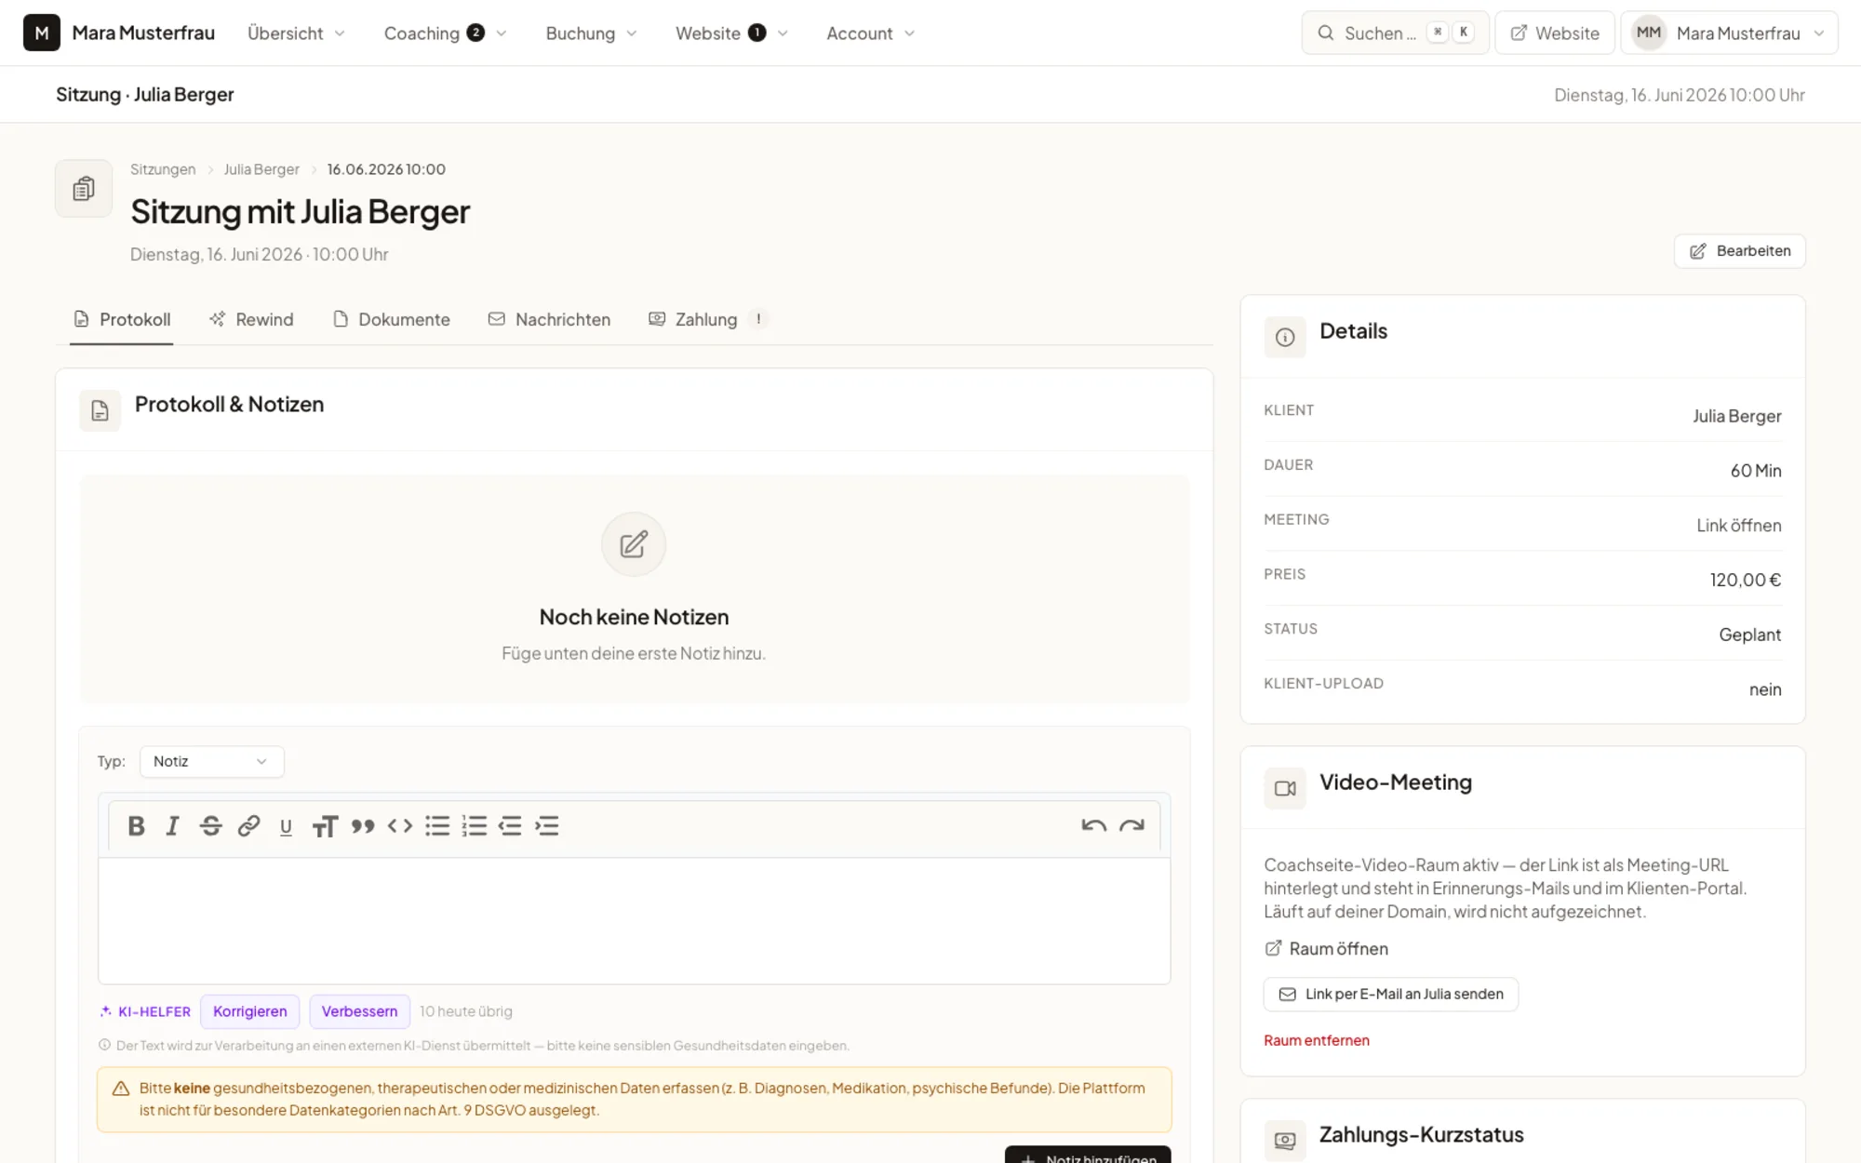The width and height of the screenshot is (1861, 1163).
Task: Create a numbered list
Action: point(475,826)
